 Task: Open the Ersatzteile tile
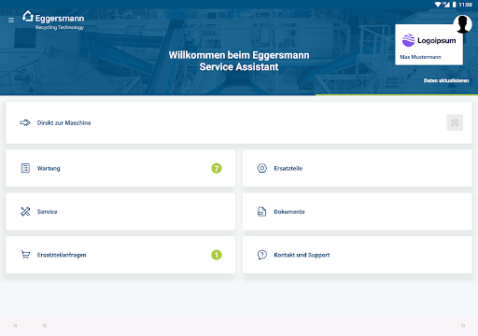pyautogui.click(x=358, y=168)
